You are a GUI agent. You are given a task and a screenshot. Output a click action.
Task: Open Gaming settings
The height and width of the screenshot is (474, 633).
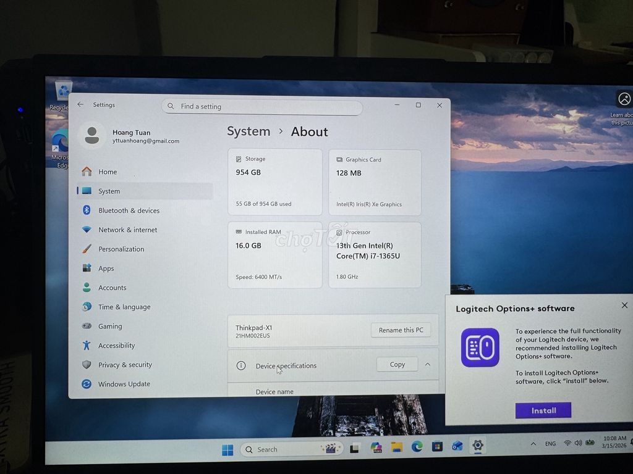point(145,326)
